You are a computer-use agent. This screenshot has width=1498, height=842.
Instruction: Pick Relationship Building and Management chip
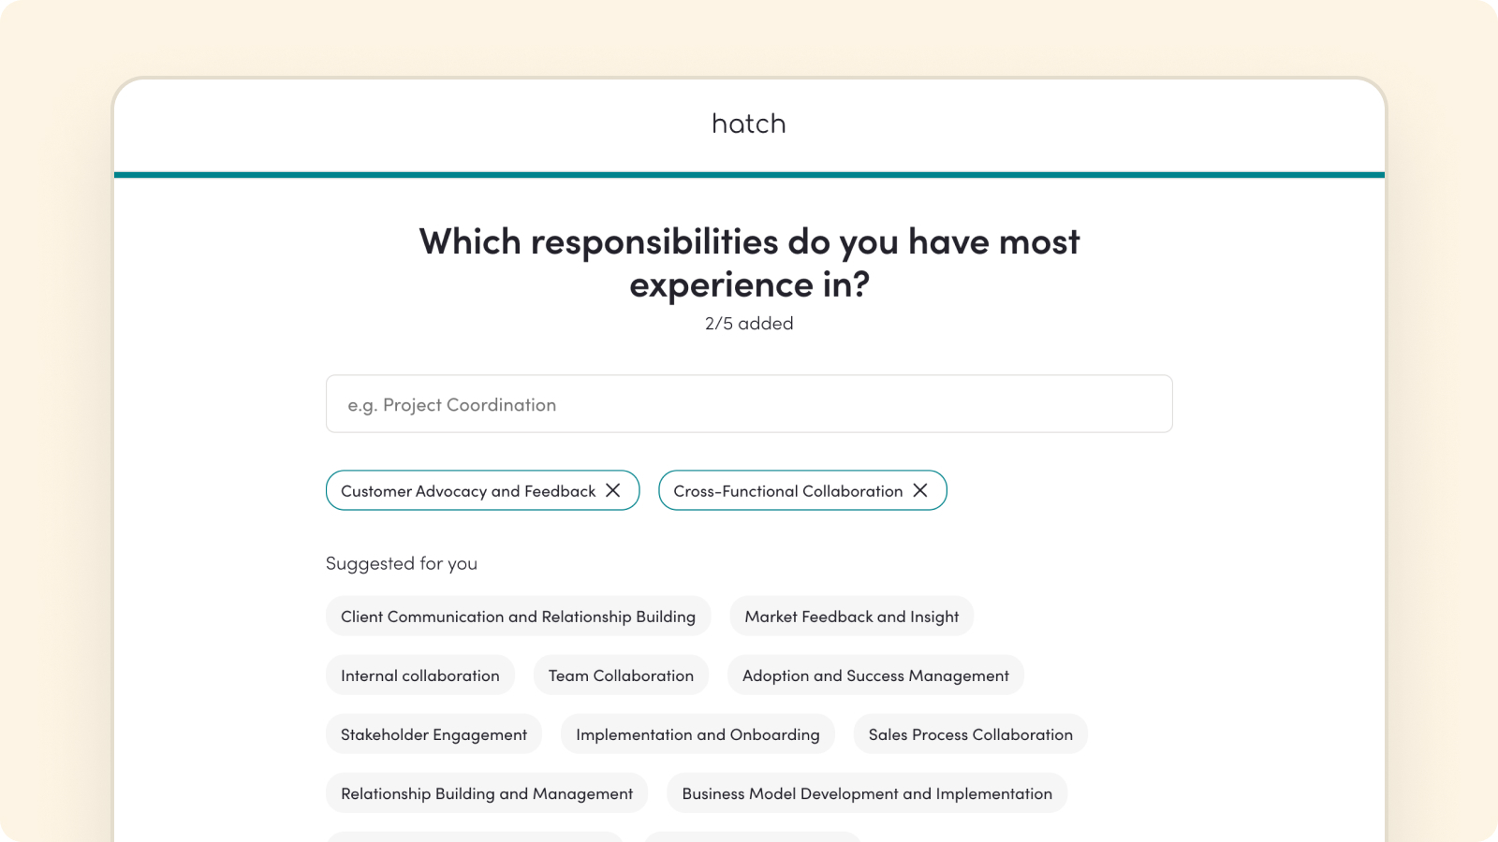pyautogui.click(x=487, y=793)
